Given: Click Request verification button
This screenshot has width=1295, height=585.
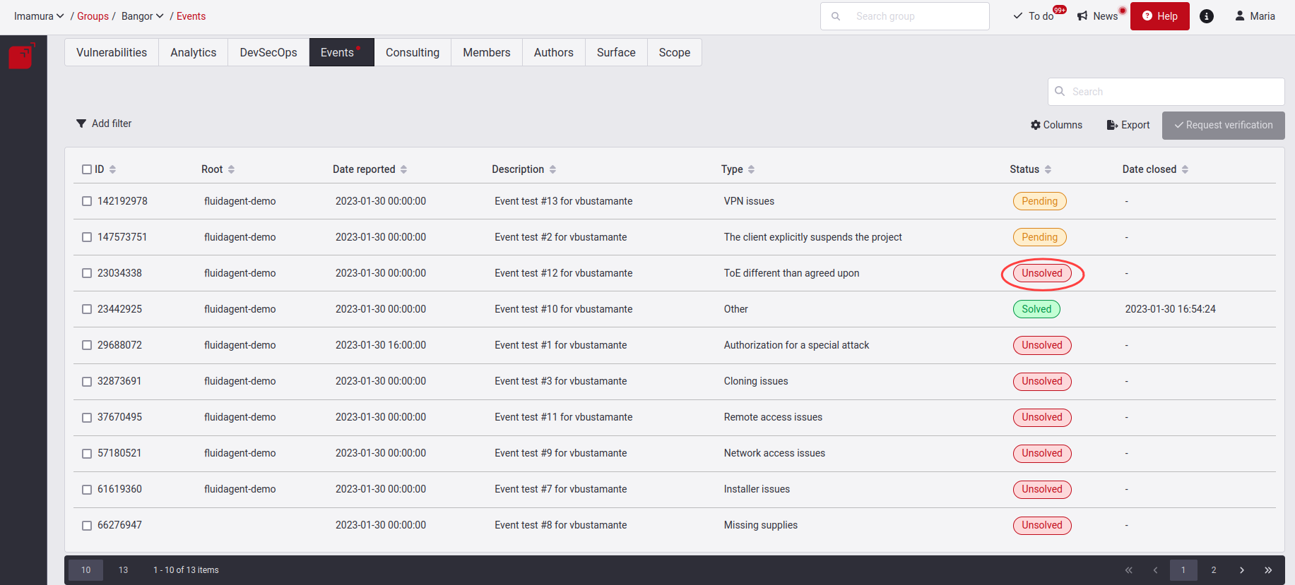Looking at the screenshot, I should 1224,125.
